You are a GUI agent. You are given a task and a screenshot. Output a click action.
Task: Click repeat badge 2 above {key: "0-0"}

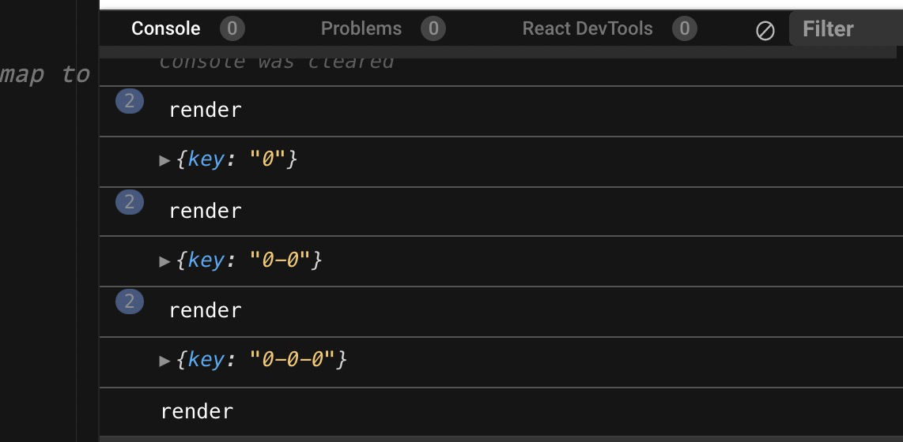[x=130, y=203]
